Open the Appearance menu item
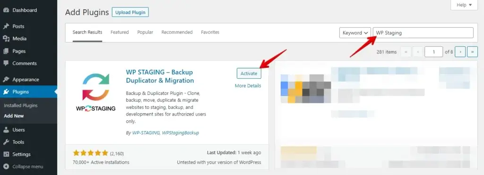 click(28, 80)
